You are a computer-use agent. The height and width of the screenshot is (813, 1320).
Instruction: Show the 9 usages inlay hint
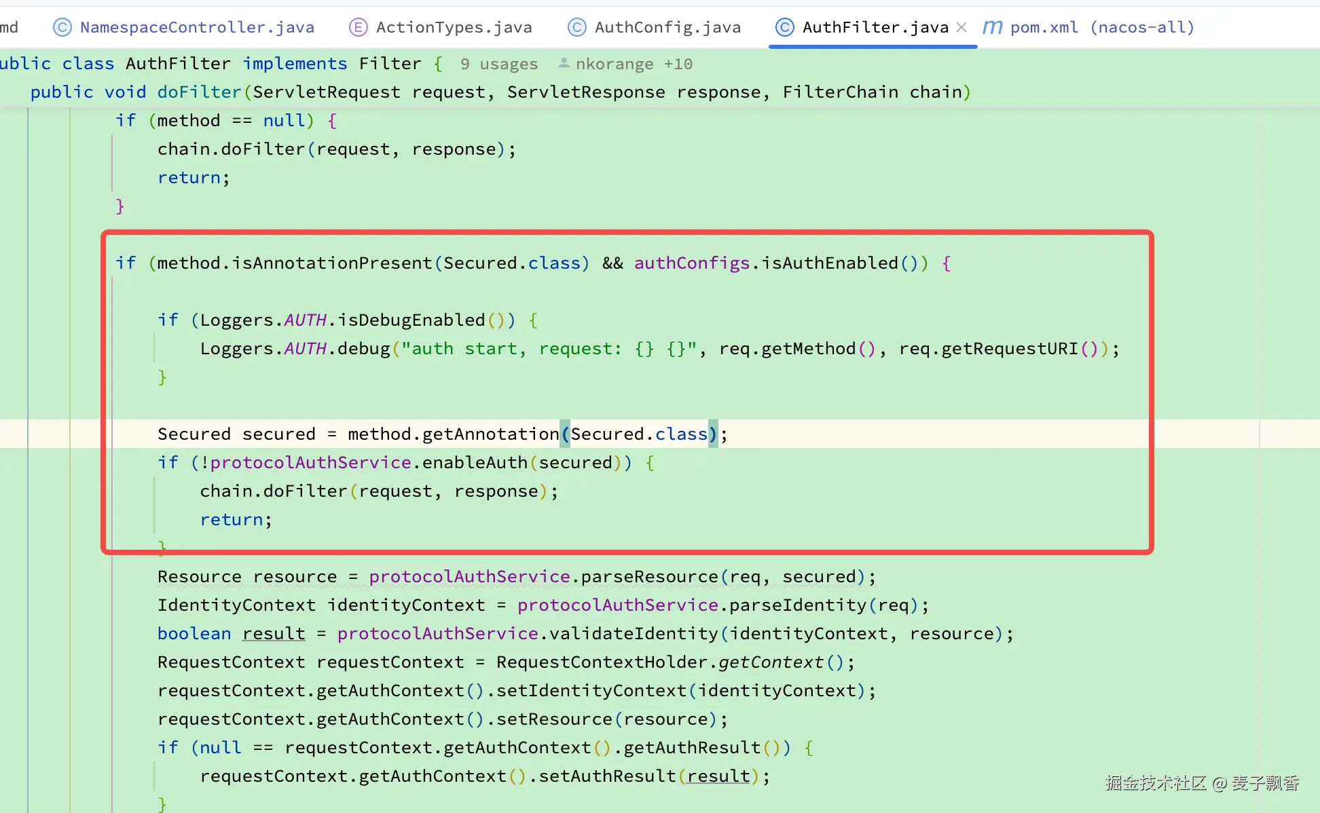[498, 64]
